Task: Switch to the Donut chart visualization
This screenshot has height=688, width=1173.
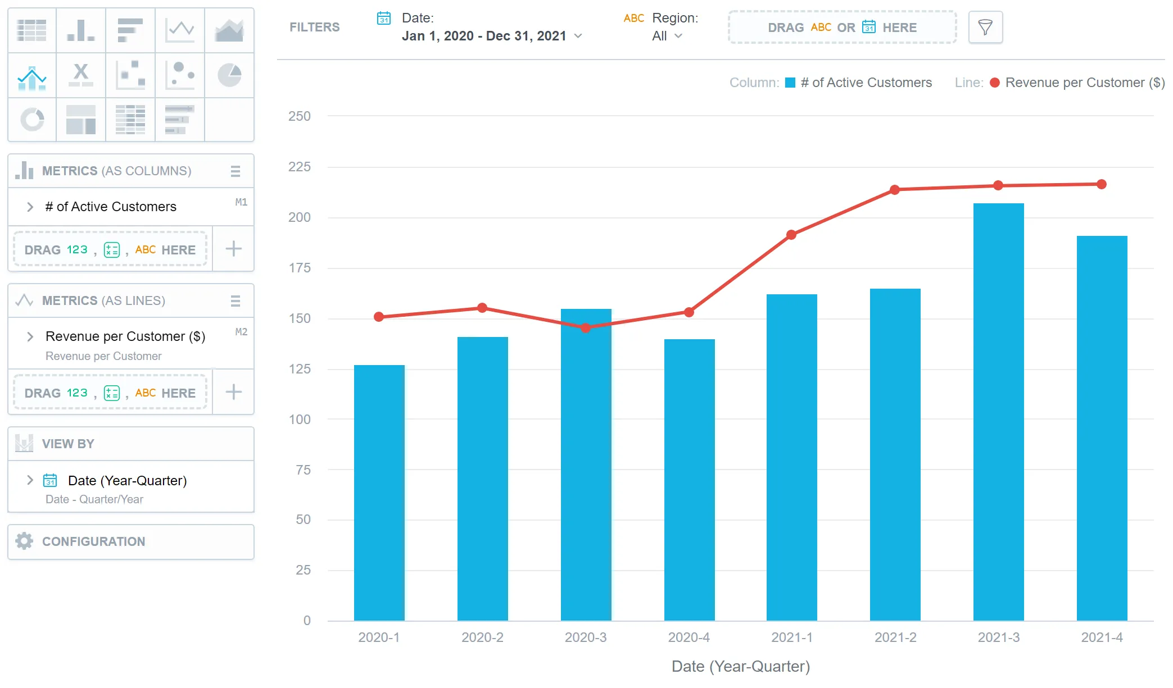Action: pos(32,120)
